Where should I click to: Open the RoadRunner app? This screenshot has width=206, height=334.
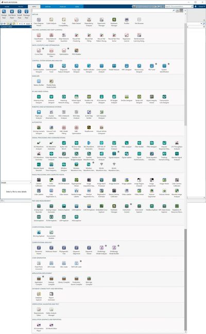pos(89,129)
